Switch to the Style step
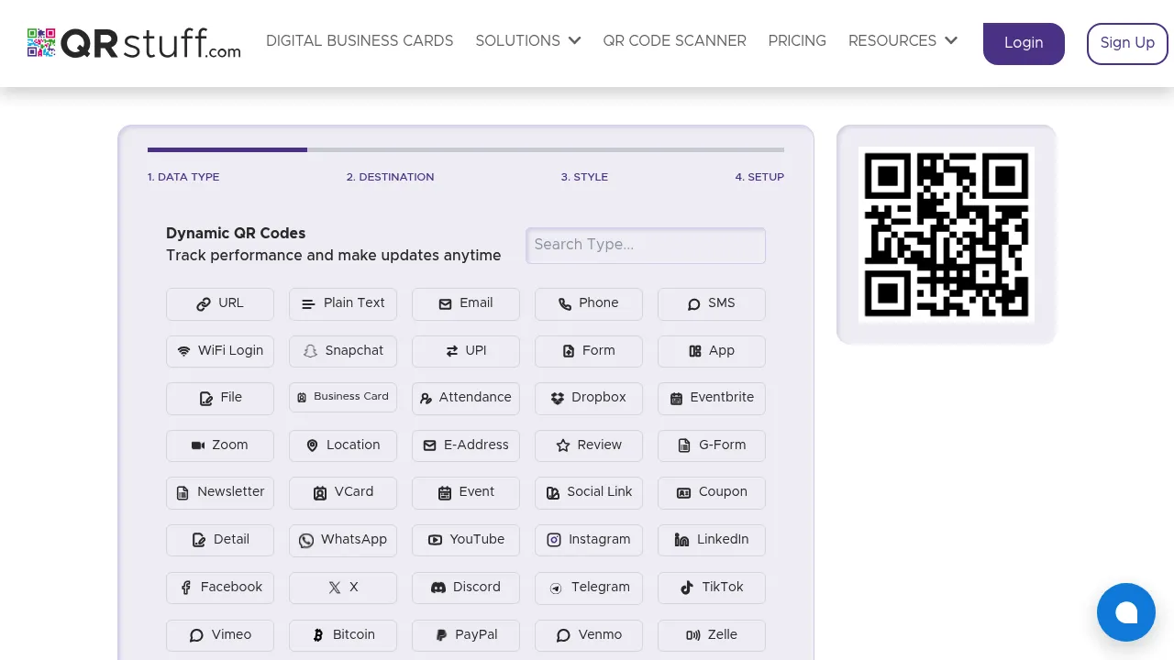This screenshot has width=1174, height=660. (584, 177)
